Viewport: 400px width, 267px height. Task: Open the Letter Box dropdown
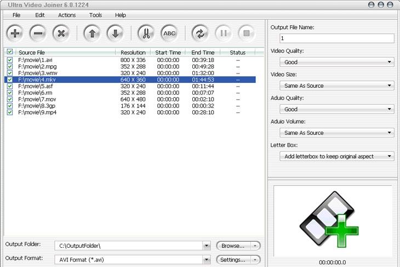337,156
